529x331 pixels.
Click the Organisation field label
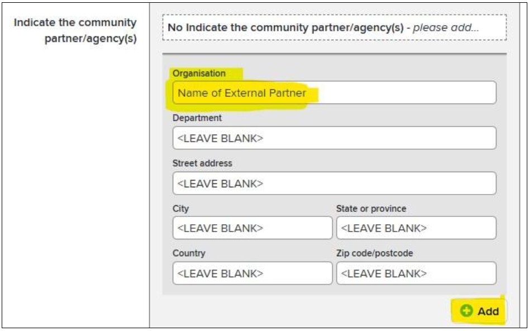tap(199, 73)
